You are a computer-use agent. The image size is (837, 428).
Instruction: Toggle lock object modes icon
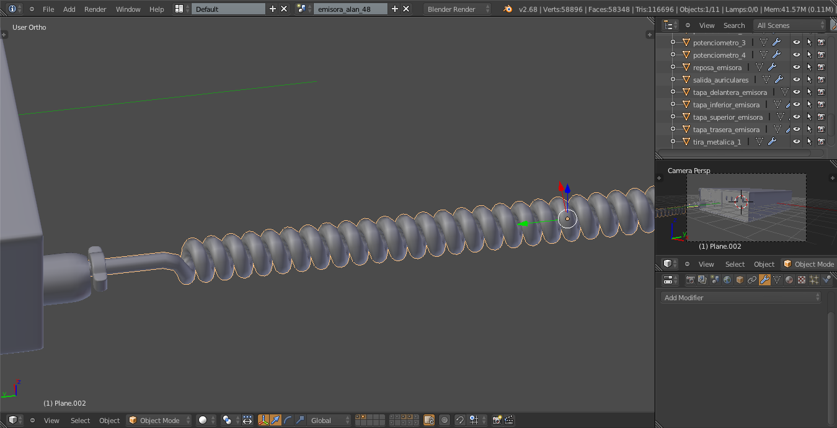click(x=429, y=420)
